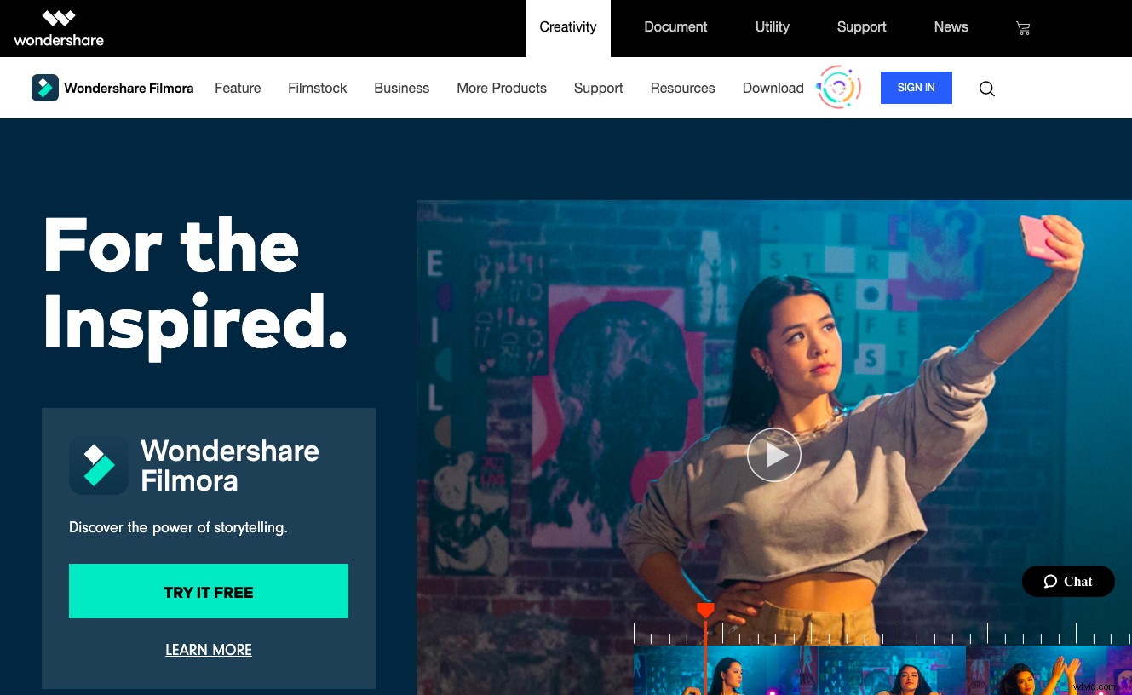Open the Utility menu
Image resolution: width=1132 pixels, height=695 pixels.
tap(773, 27)
